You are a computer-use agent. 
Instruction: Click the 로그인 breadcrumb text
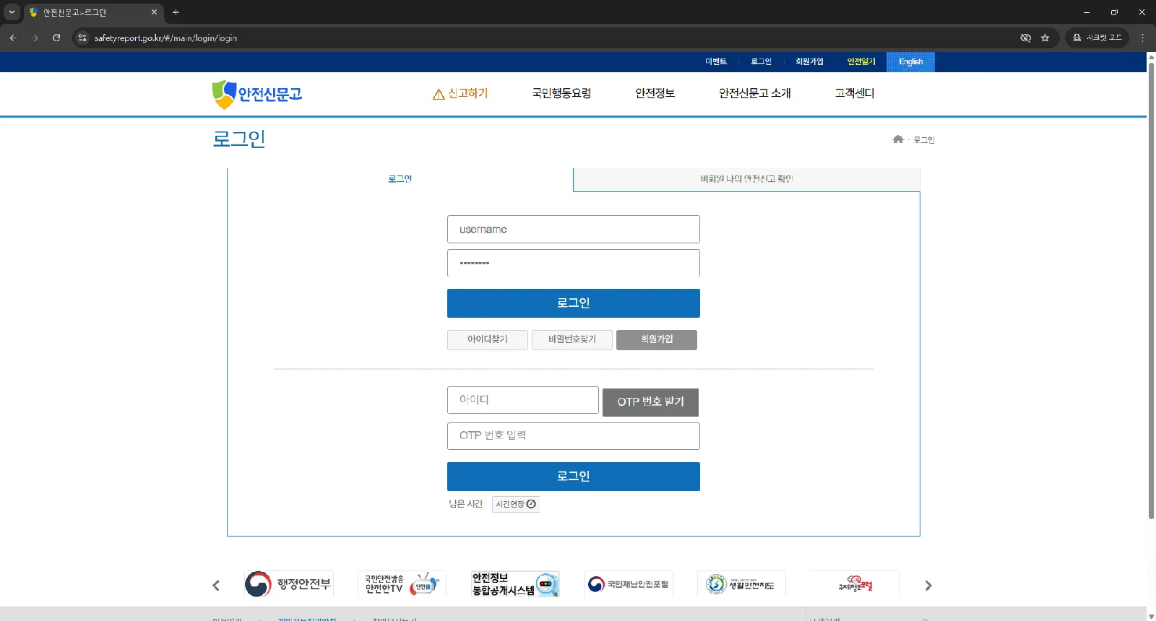tap(924, 139)
